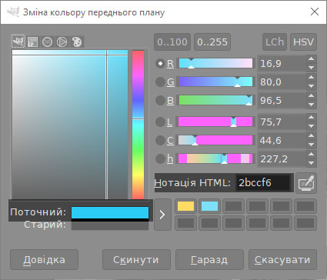Choose the HSV color model

coord(303,42)
